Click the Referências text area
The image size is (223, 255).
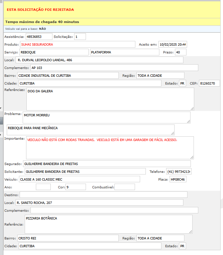pyautogui.click(x=110, y=99)
